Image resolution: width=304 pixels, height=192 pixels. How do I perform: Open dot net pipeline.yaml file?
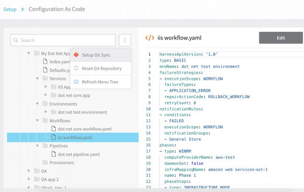(x=79, y=154)
